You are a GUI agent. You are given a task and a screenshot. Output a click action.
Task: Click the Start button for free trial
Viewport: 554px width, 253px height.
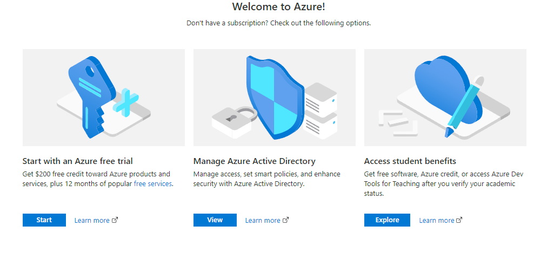(44, 220)
